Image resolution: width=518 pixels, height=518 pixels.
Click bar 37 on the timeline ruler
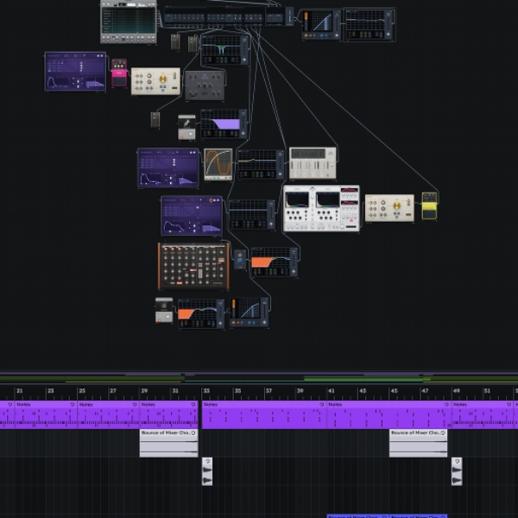click(x=268, y=391)
